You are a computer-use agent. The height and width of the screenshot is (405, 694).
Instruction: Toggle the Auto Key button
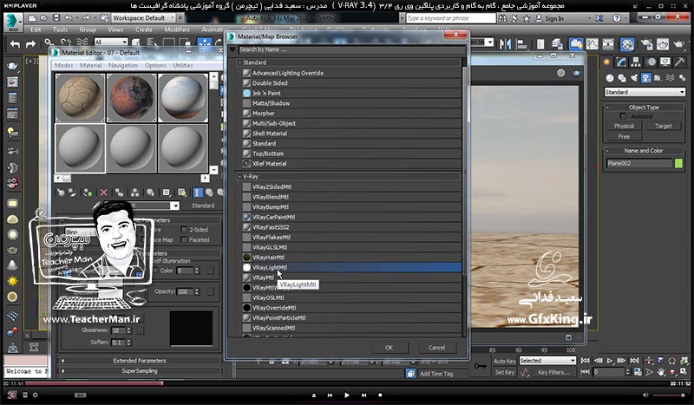click(x=505, y=361)
